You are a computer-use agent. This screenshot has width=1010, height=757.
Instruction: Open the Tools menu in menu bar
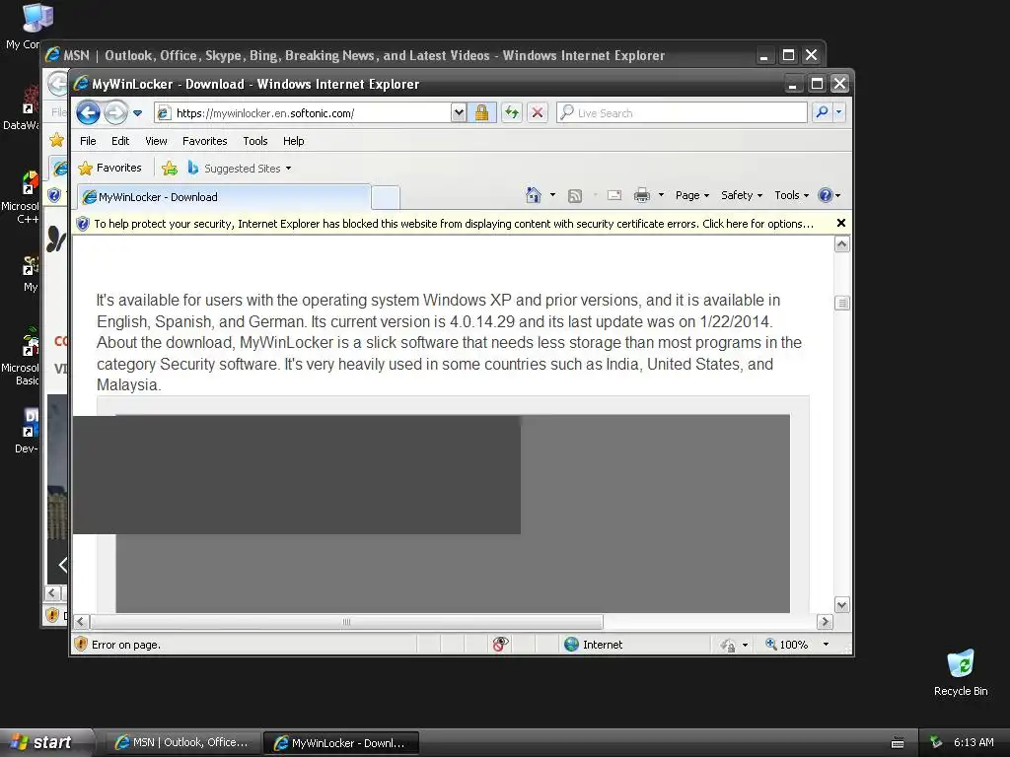click(255, 141)
